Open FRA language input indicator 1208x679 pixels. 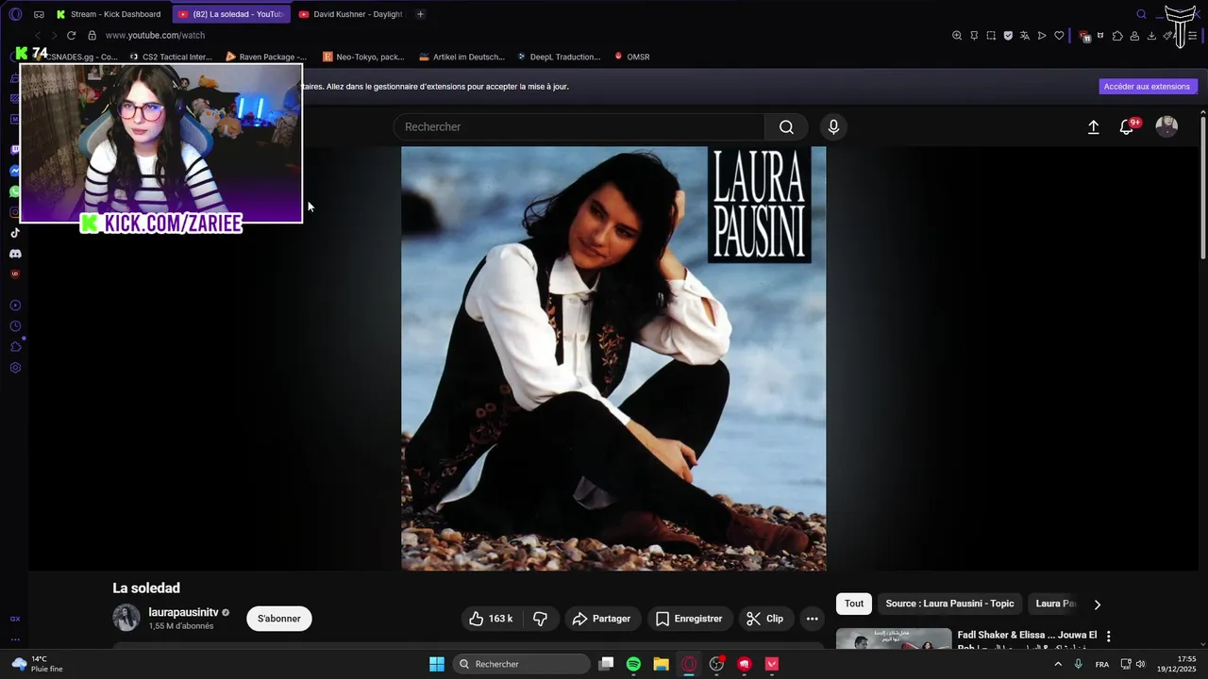(x=1101, y=664)
